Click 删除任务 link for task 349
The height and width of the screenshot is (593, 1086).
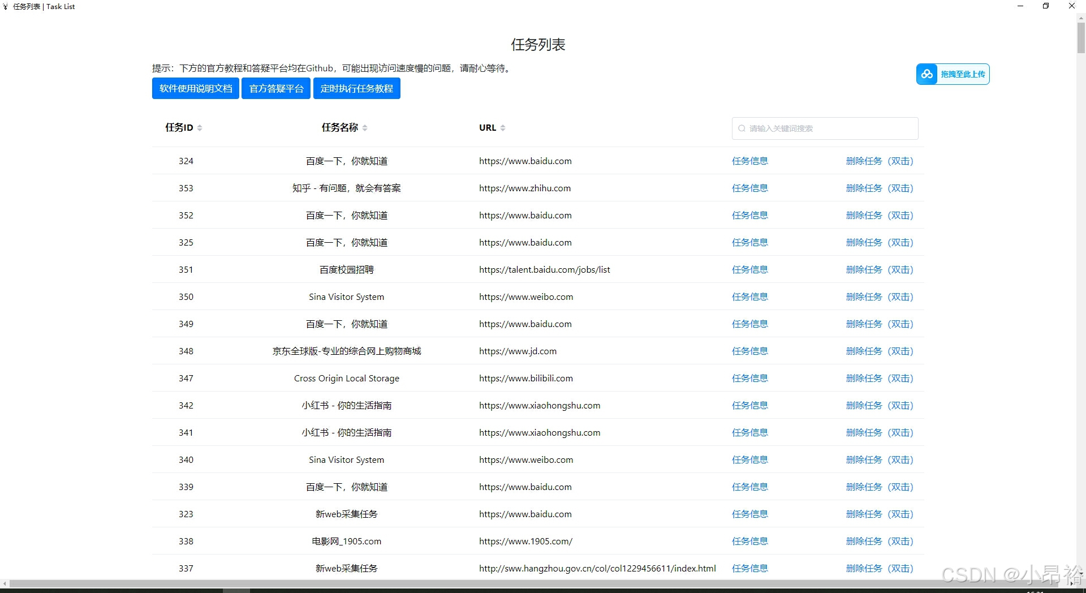(880, 324)
